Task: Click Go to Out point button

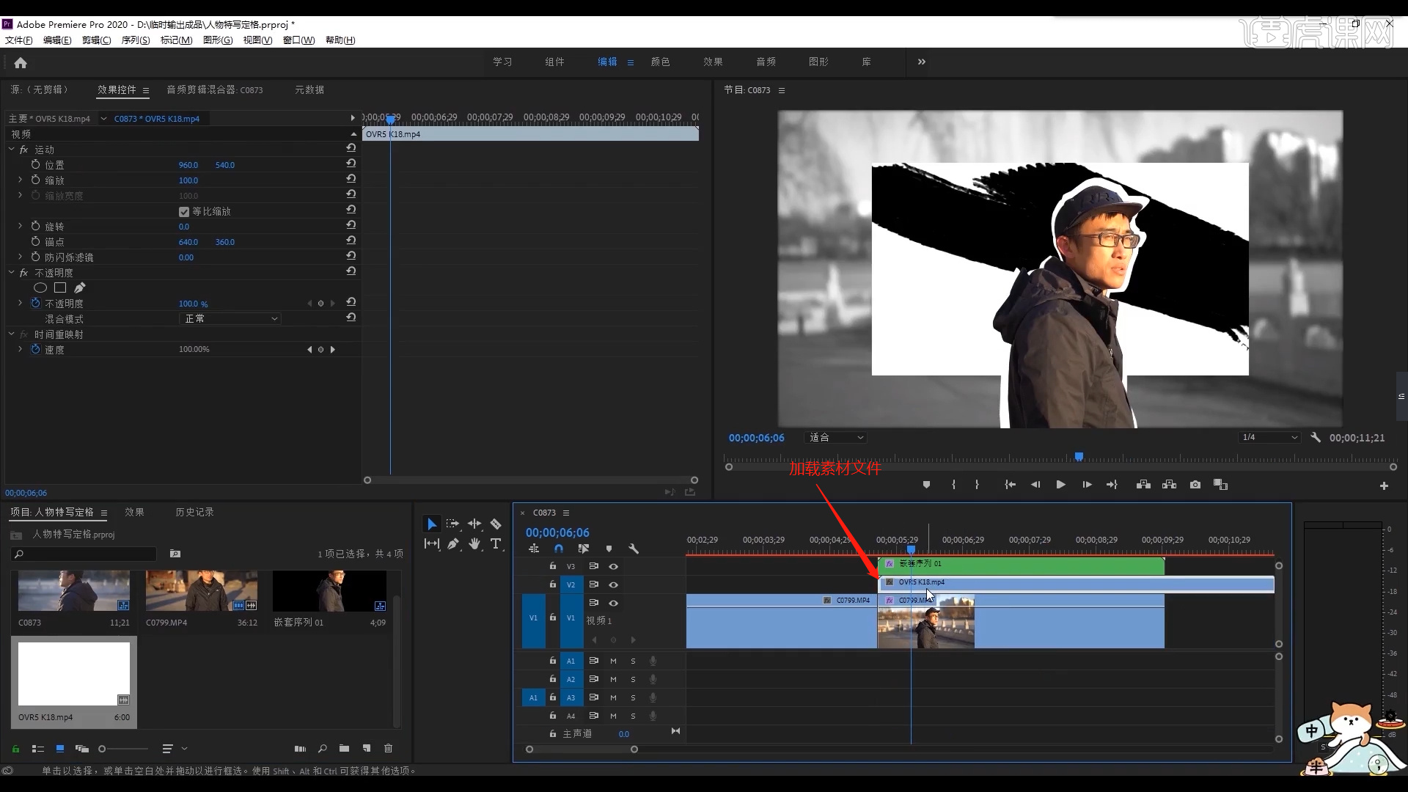Action: click(1112, 485)
